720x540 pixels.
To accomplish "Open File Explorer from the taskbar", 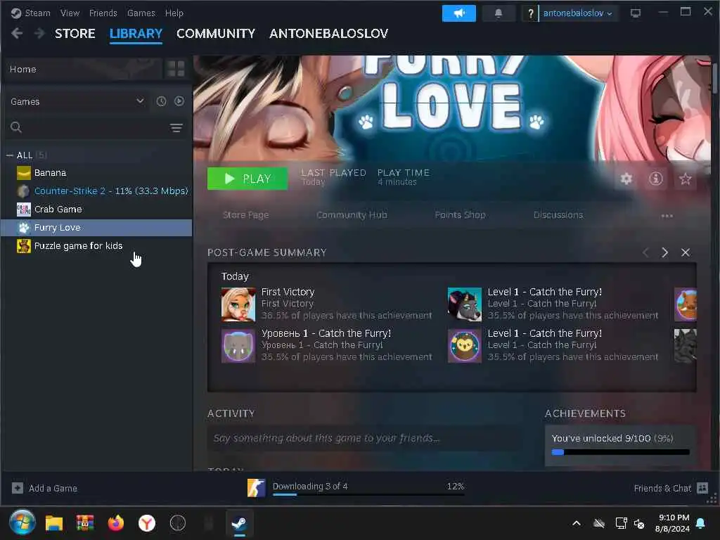I will (54, 523).
